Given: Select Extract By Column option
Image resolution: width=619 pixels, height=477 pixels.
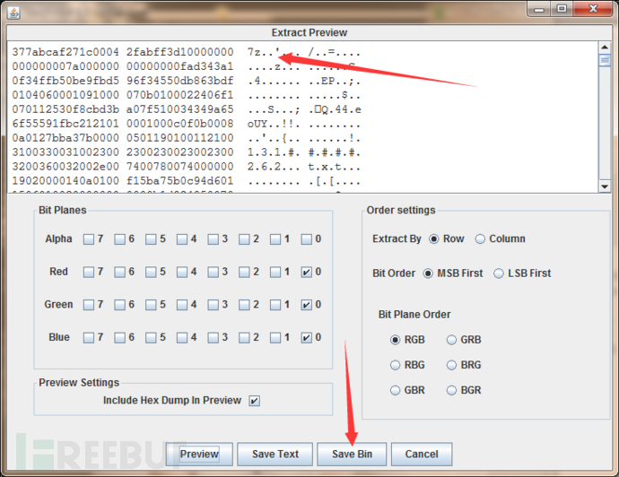Looking at the screenshot, I should click(x=480, y=239).
